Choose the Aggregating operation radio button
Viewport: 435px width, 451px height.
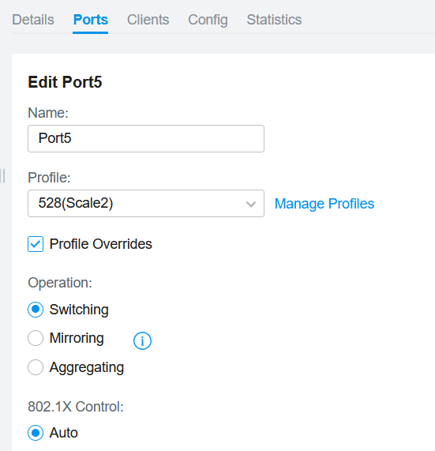36,367
